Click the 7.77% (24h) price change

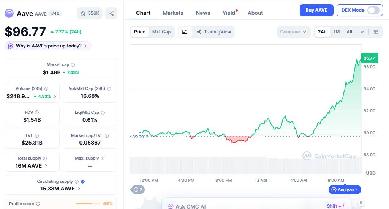click(x=66, y=32)
